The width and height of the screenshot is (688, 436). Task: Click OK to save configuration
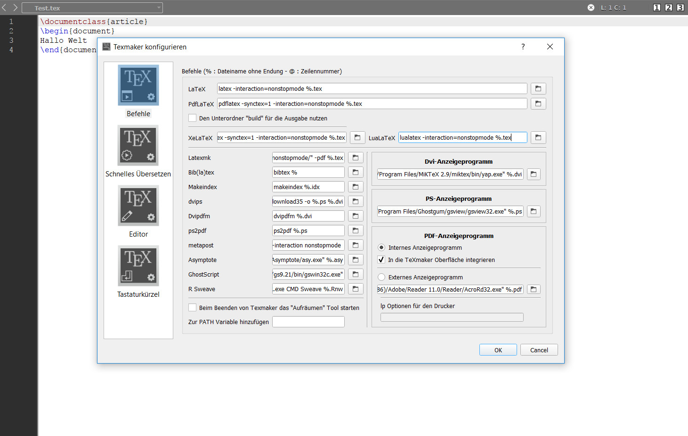[x=498, y=350]
